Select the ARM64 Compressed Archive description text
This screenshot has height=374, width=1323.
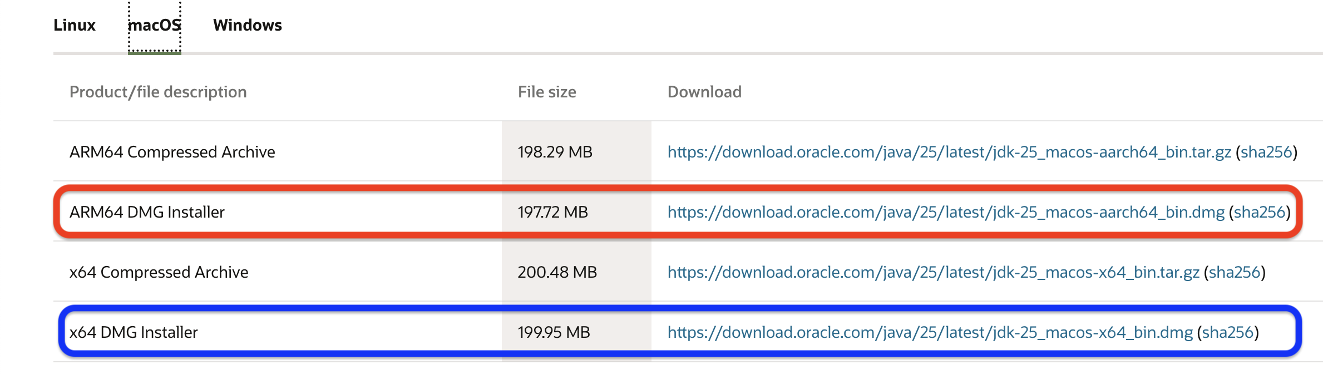pyautogui.click(x=172, y=151)
